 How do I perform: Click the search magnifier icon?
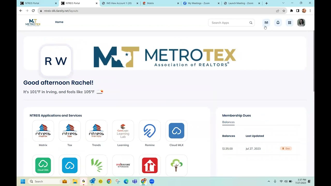click(251, 23)
